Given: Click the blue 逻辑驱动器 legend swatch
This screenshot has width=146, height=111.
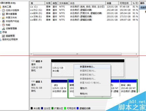Looking at the screenshot, I should [78, 108].
